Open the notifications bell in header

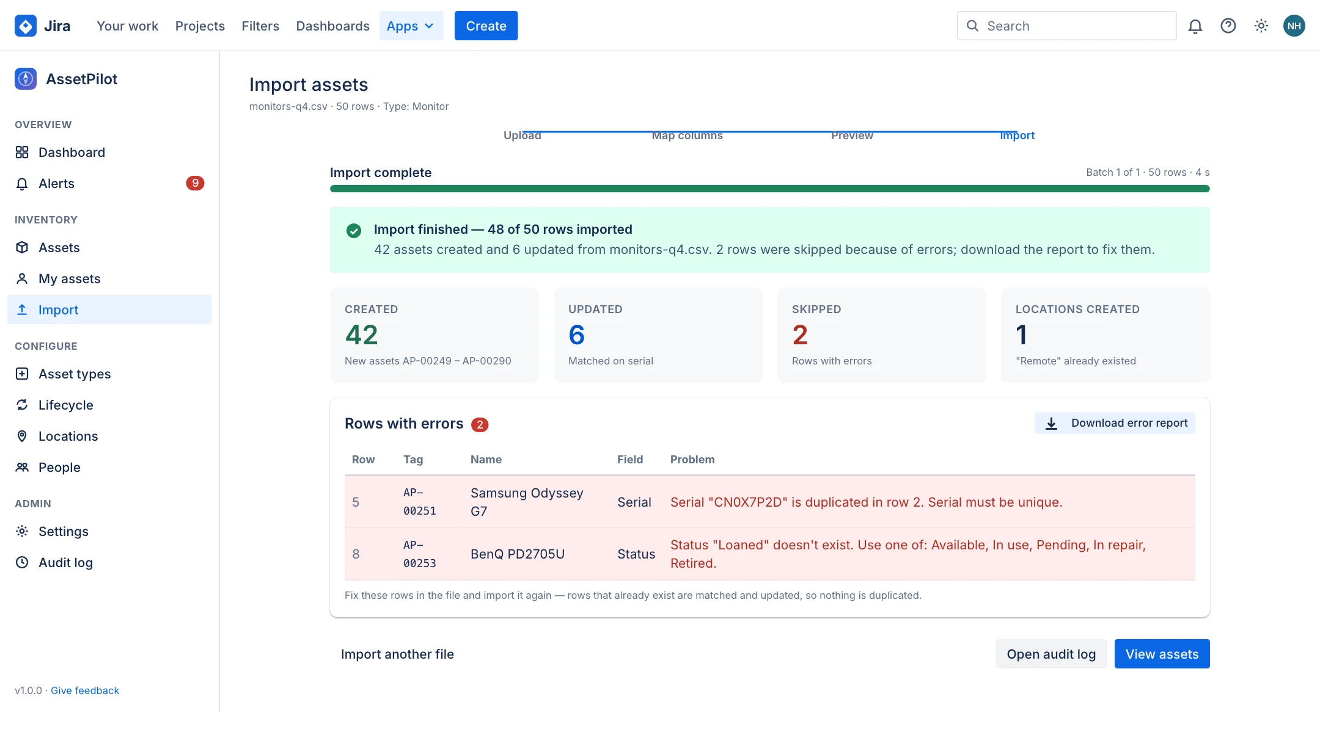pos(1195,26)
